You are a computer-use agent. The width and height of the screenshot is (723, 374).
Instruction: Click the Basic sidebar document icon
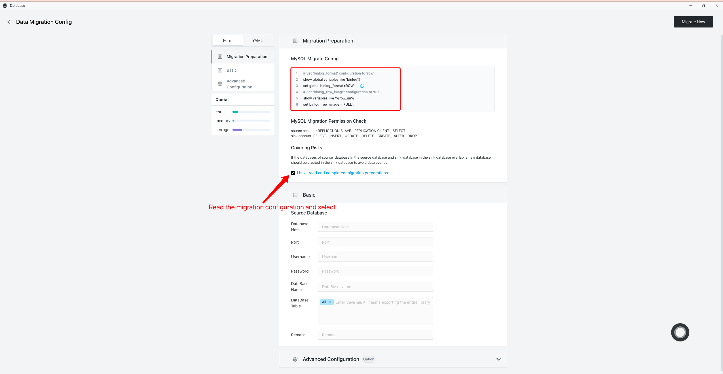point(220,70)
